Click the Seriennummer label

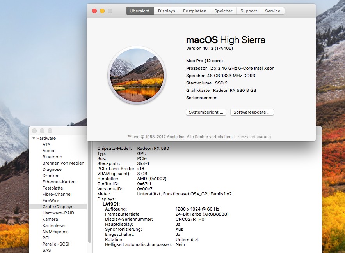pos(201,98)
